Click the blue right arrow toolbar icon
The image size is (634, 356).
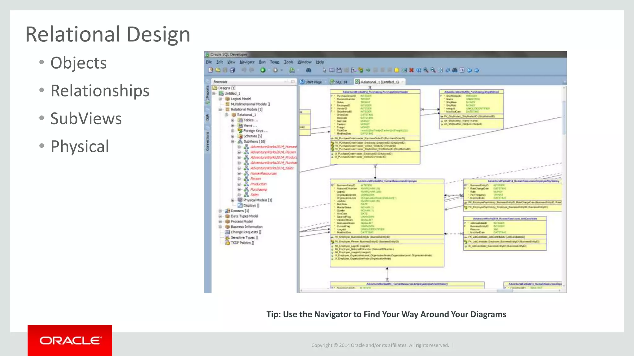click(x=477, y=70)
